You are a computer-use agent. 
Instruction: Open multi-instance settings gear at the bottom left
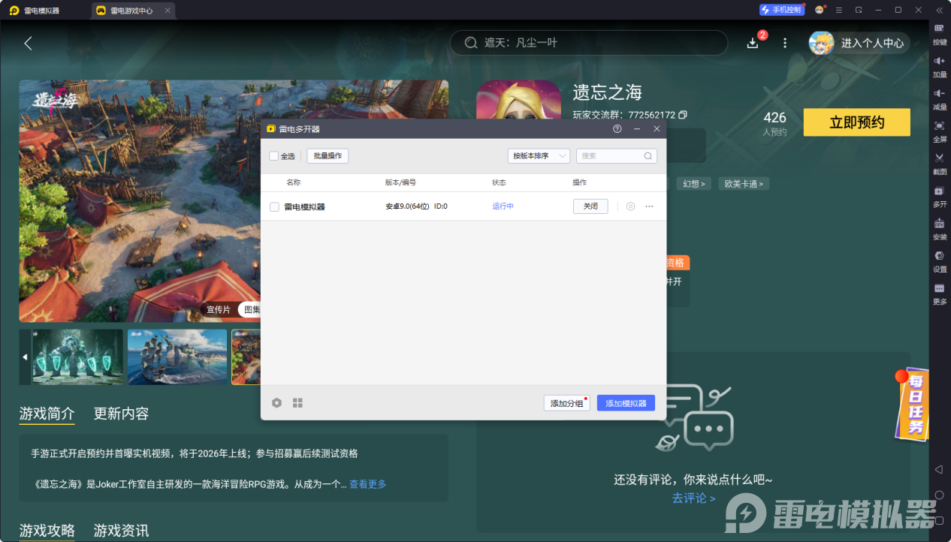(x=276, y=403)
